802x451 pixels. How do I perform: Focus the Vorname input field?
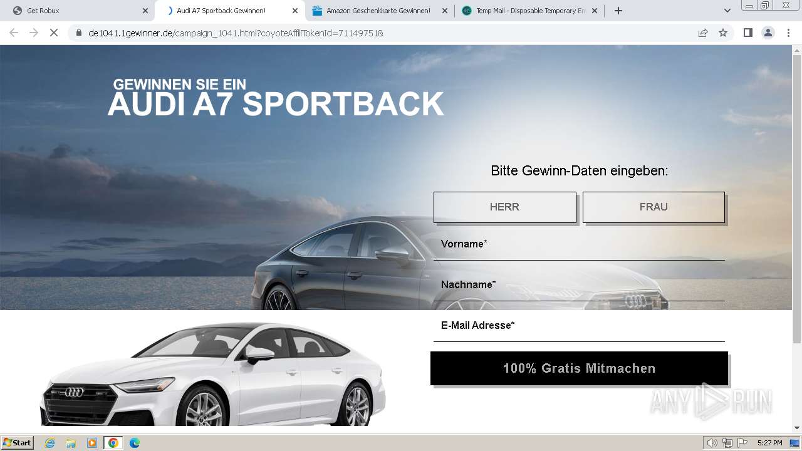tap(579, 244)
